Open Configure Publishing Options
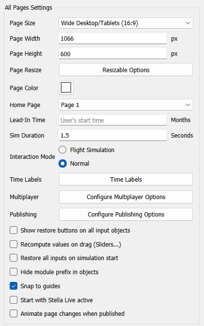Viewport: 204px width, 326px height. 126,214
